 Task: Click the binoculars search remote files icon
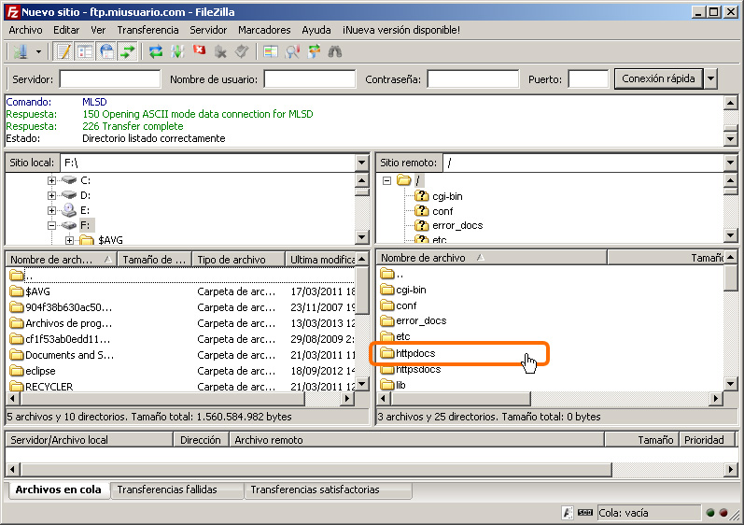(x=335, y=51)
